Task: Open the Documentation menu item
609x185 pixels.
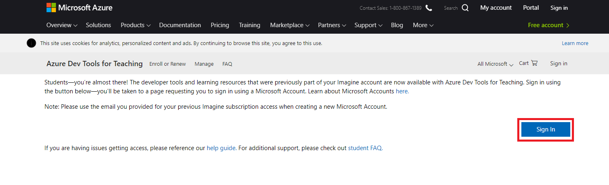Action: coord(180,25)
